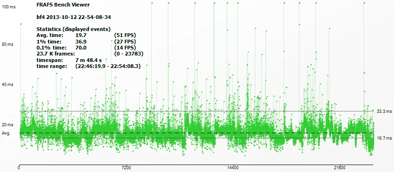The width and height of the screenshot is (394, 172).
Task: Click the Statistics (displayed events) heading
Action: coord(74,29)
